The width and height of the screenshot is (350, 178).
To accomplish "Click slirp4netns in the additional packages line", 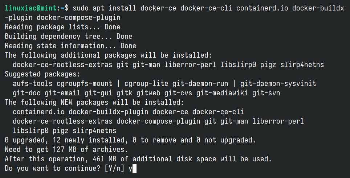I will tap(302, 65).
